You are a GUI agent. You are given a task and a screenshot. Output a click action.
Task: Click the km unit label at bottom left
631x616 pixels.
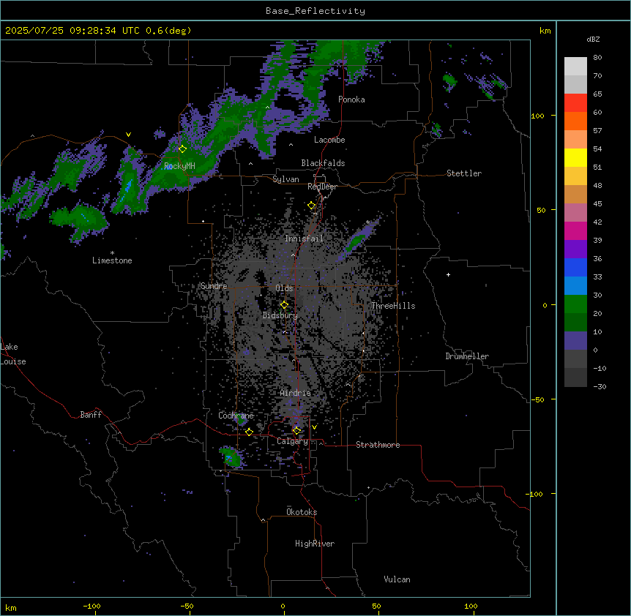click(11, 608)
